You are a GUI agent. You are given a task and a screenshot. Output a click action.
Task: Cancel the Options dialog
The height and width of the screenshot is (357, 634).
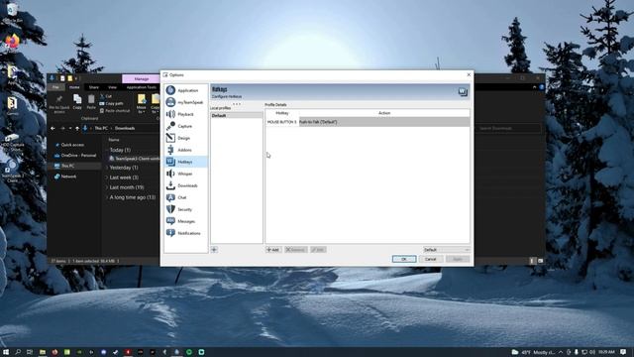coord(431,259)
